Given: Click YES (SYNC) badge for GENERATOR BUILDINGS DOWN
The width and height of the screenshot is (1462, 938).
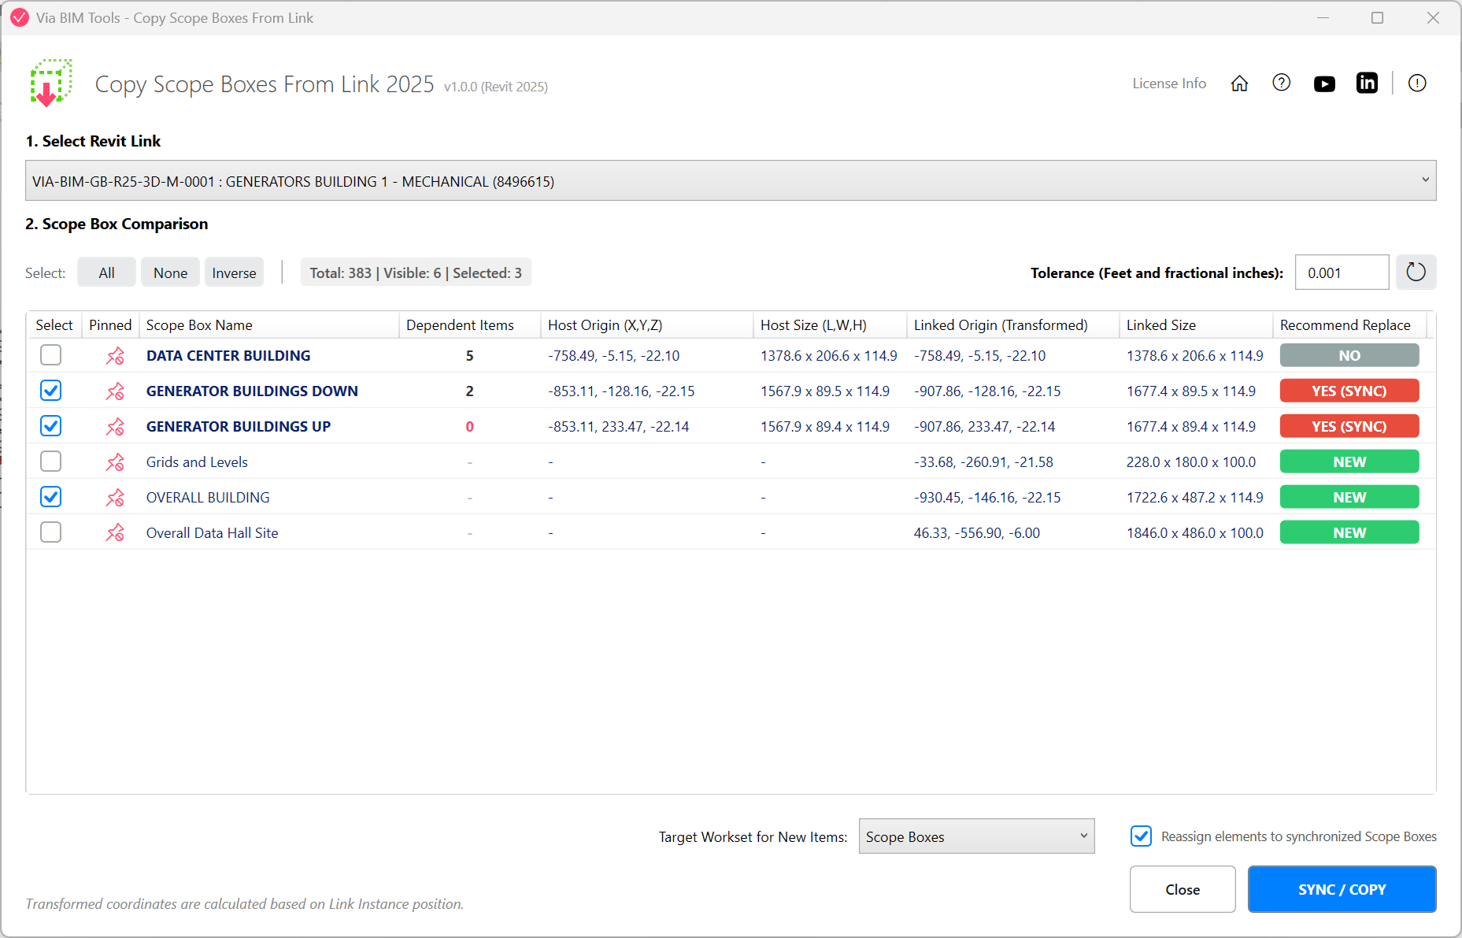Looking at the screenshot, I should point(1349,391).
